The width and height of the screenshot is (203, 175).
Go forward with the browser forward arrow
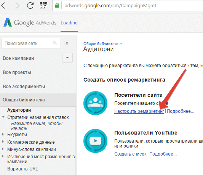(x=17, y=6)
